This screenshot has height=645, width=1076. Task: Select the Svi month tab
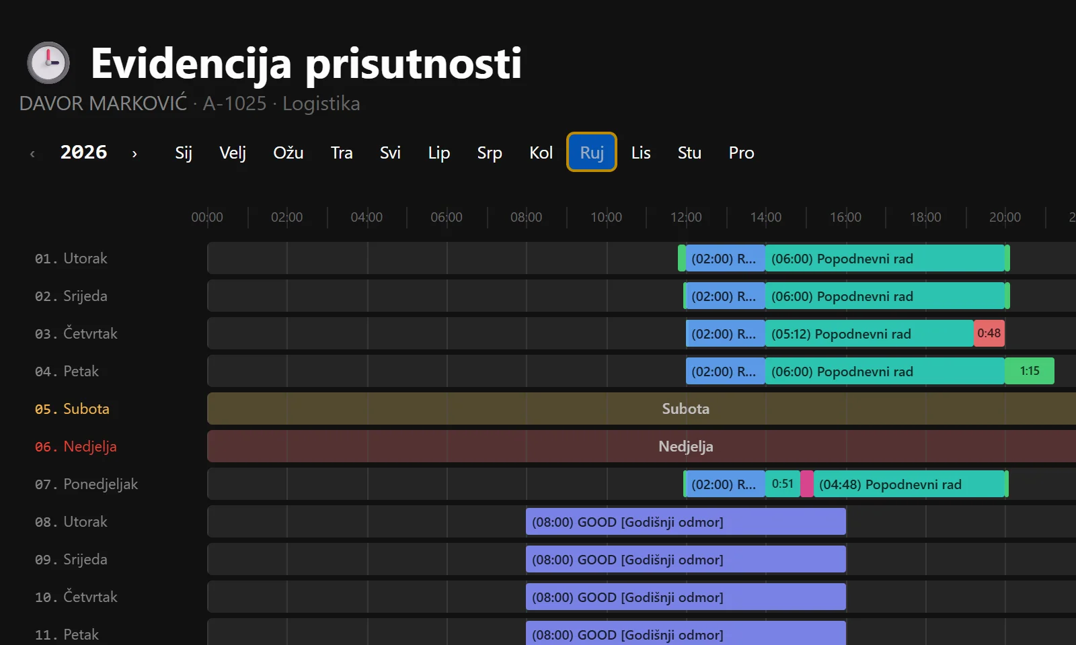[x=390, y=153]
